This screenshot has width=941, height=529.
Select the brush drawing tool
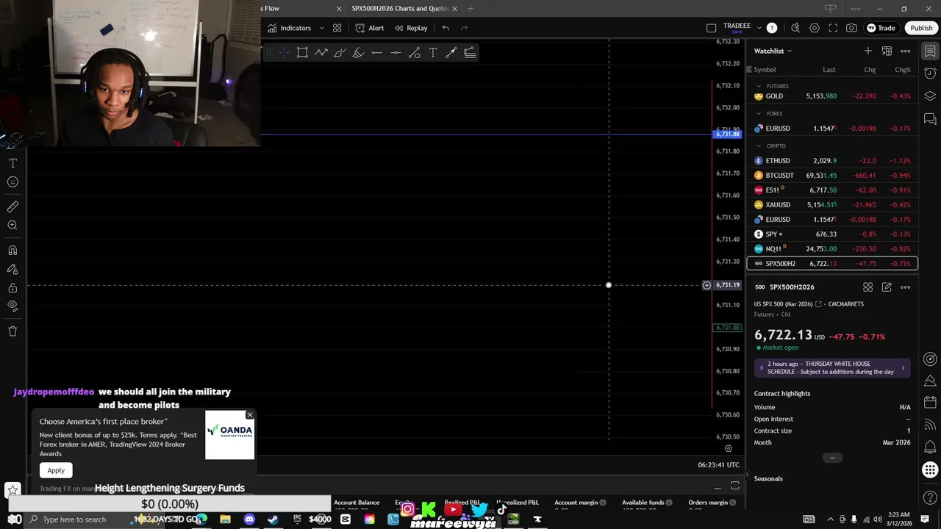[x=340, y=52]
